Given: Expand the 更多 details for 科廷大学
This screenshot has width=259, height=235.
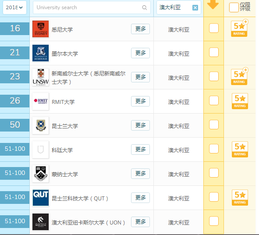Looking at the screenshot, I should click(140, 150).
